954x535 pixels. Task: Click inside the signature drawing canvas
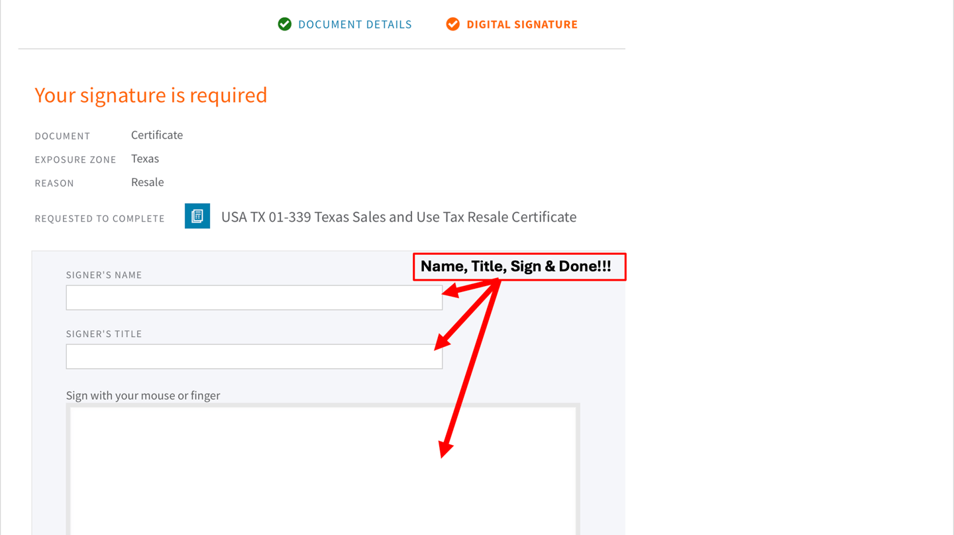[323, 470]
